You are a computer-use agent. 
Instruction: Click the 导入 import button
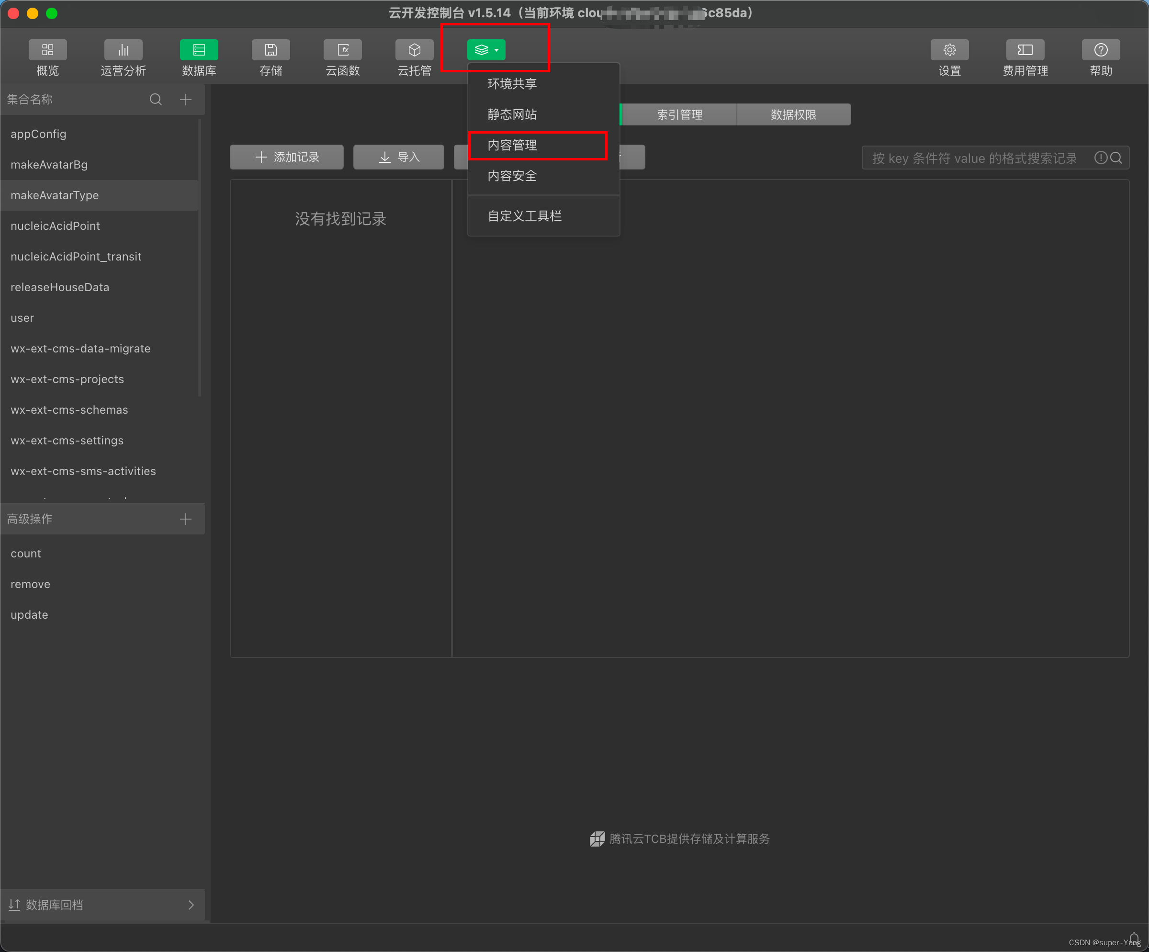(398, 157)
